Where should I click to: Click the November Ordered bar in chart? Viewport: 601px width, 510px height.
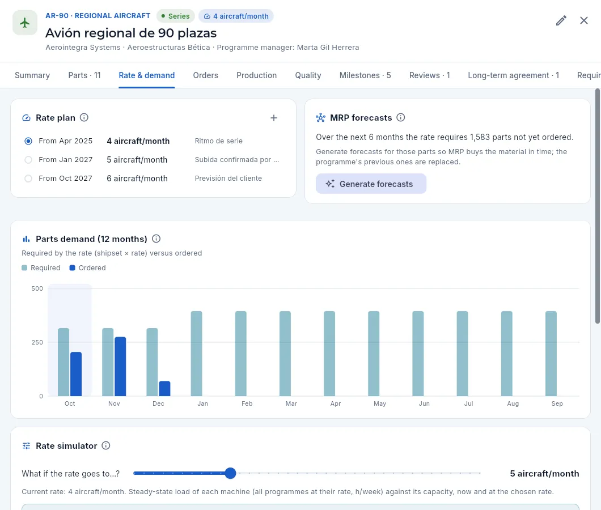pos(120,366)
